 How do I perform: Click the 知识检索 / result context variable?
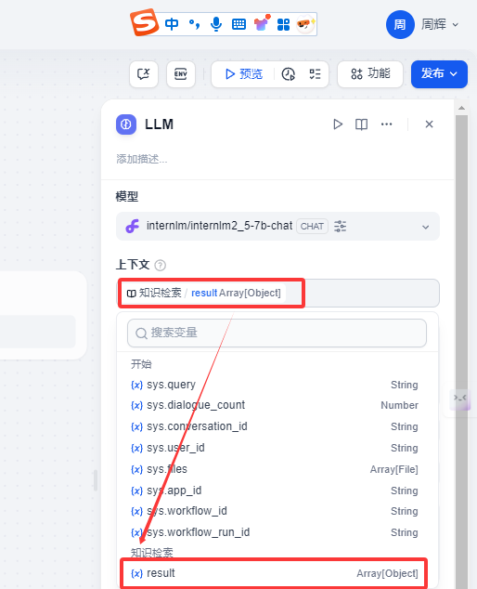(204, 293)
